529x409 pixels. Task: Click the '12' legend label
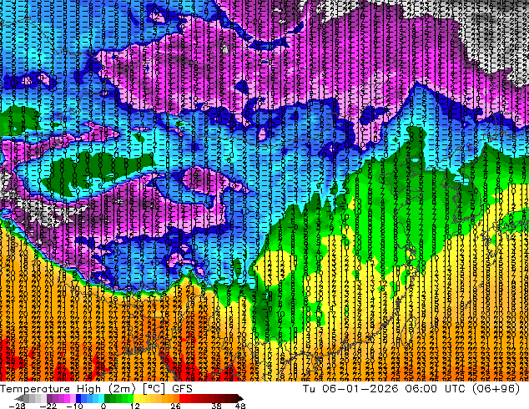pos(135,406)
